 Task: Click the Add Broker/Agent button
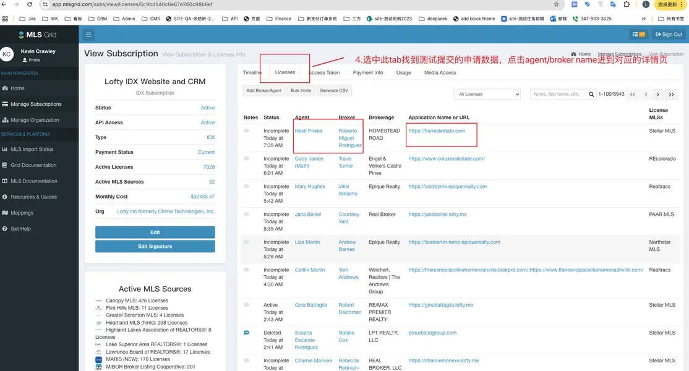click(x=263, y=90)
